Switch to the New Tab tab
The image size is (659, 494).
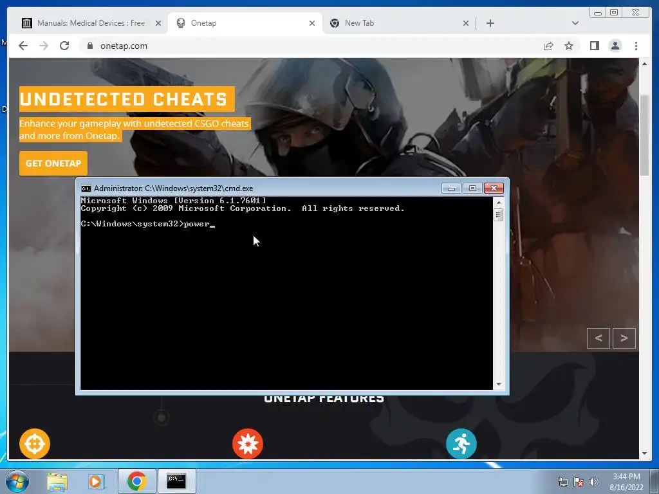398,23
